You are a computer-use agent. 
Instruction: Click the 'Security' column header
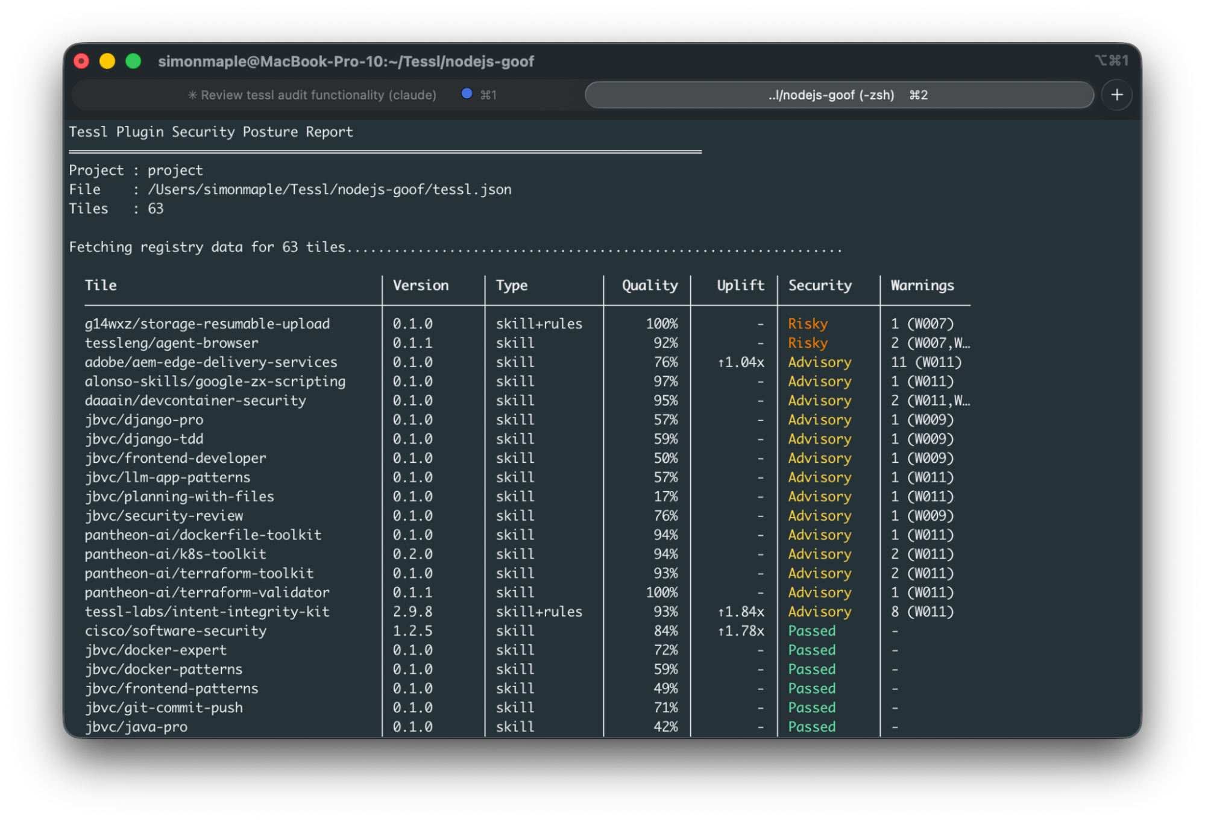(820, 286)
